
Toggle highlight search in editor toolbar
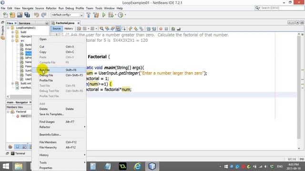pyautogui.click(x=118, y=28)
